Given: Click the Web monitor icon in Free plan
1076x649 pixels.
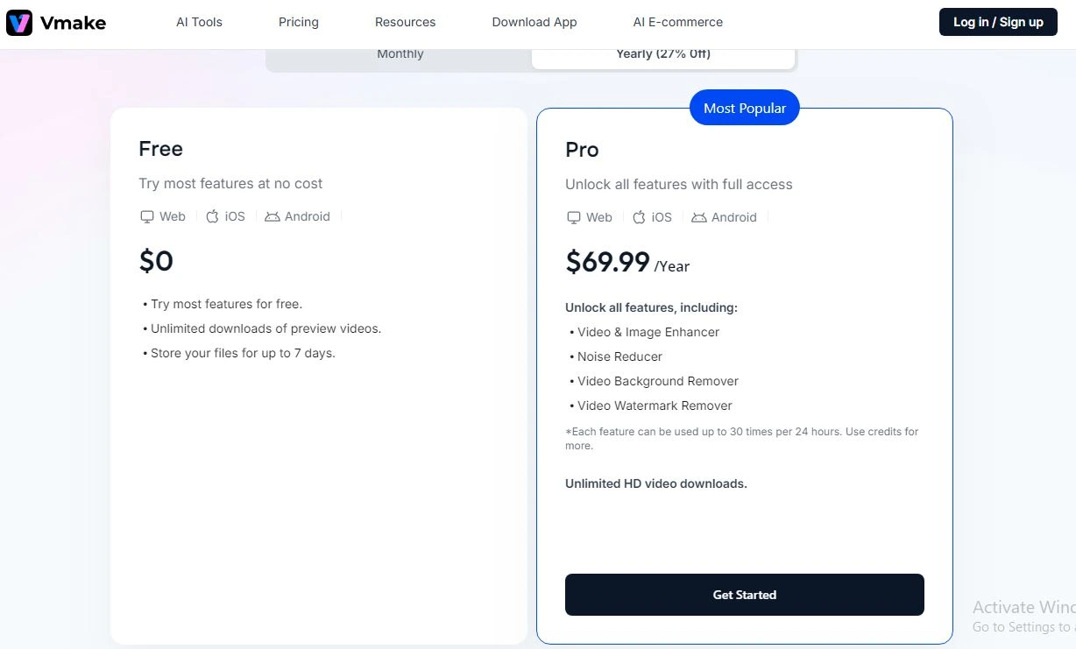Looking at the screenshot, I should coord(147,216).
